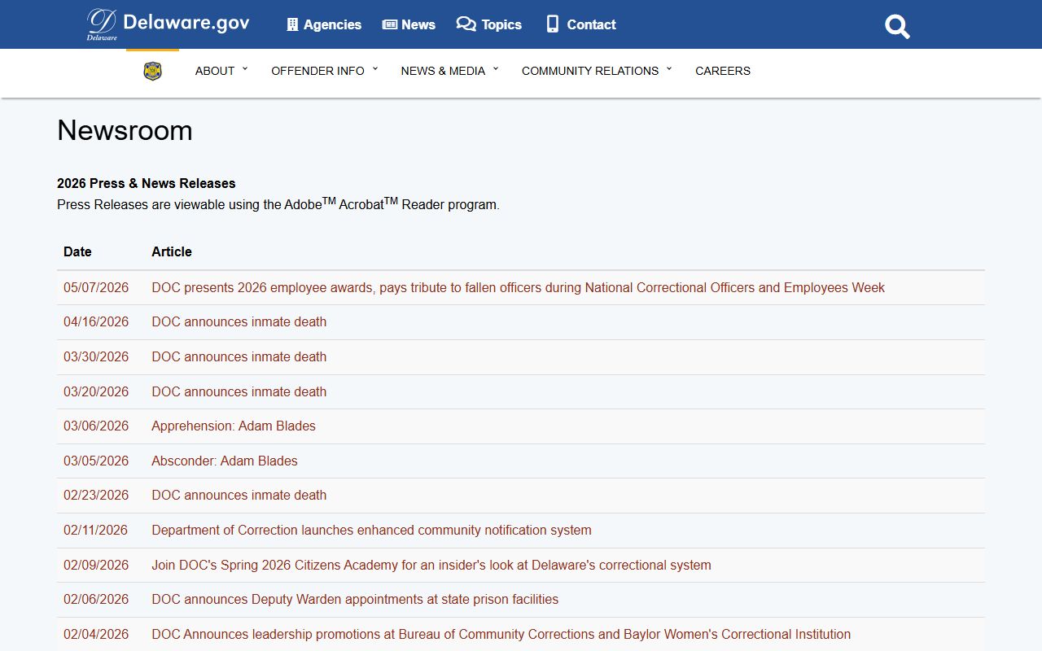Click the Newsroom page heading

[x=125, y=130]
